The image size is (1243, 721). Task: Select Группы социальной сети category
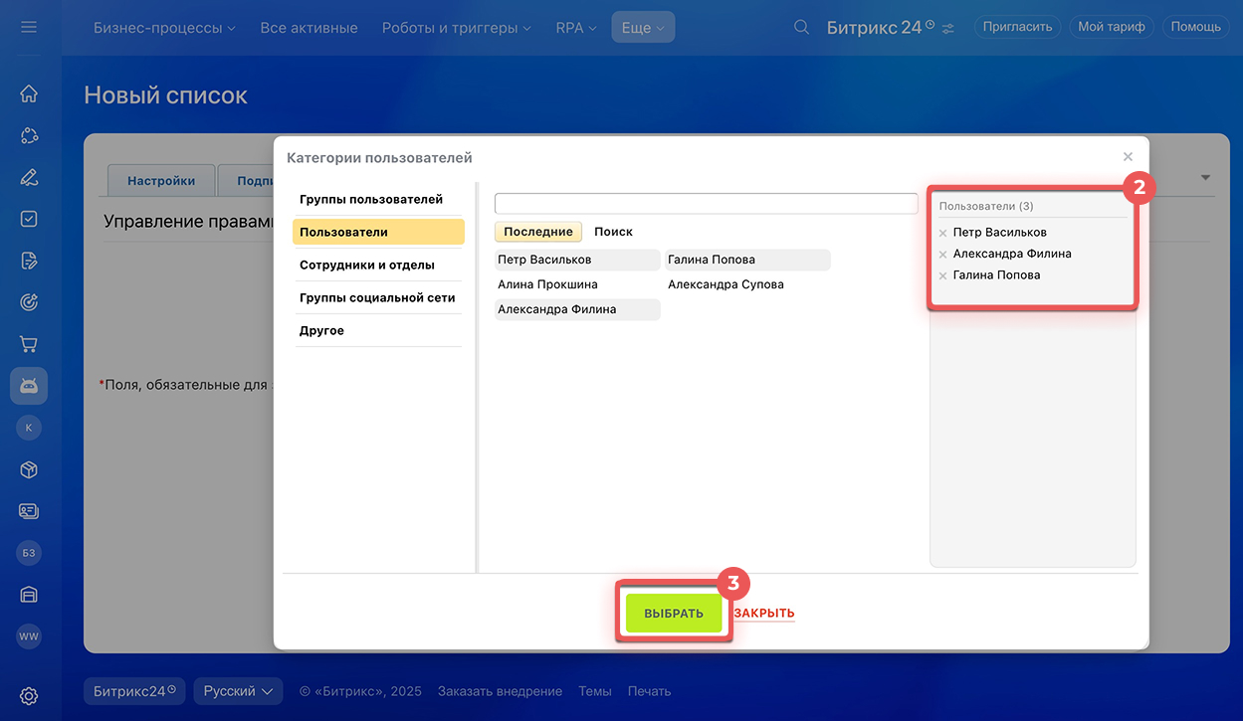pyautogui.click(x=377, y=297)
